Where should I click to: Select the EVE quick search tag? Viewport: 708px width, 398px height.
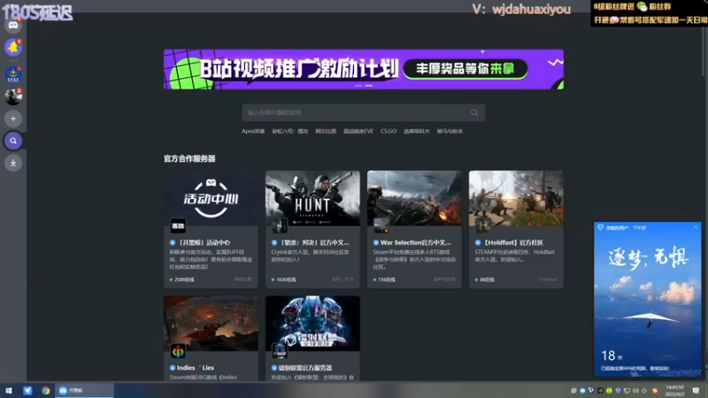tap(358, 131)
